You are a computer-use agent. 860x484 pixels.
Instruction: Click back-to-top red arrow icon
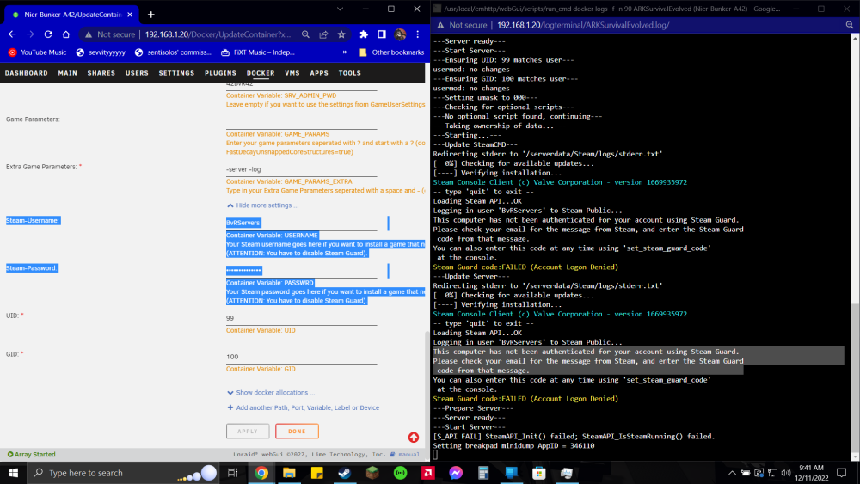pyautogui.click(x=414, y=438)
